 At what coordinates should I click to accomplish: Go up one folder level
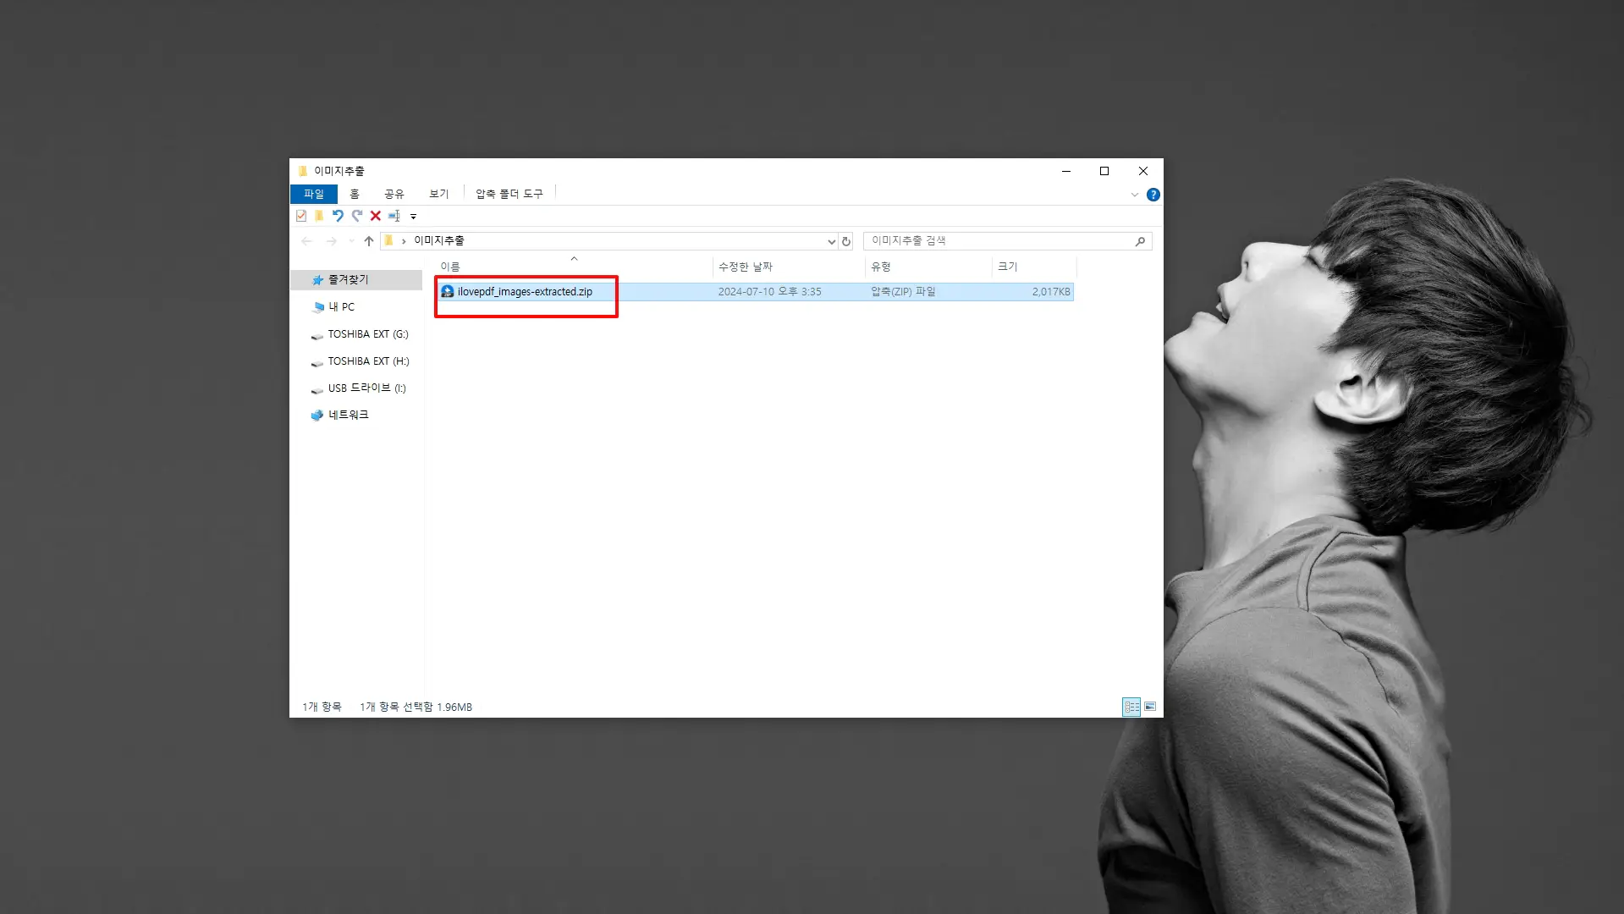click(x=369, y=241)
